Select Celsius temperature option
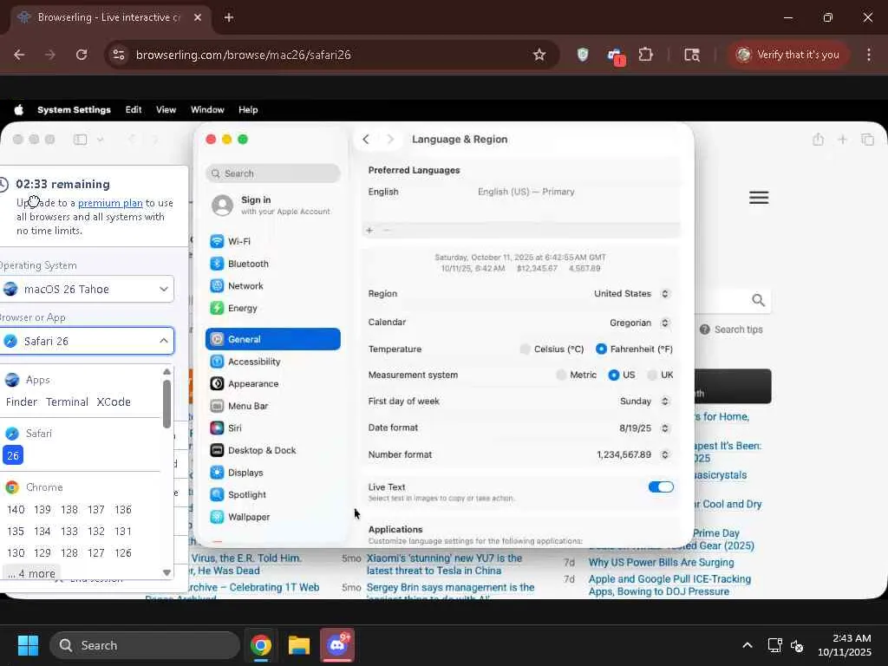The image size is (888, 666). pos(525,349)
